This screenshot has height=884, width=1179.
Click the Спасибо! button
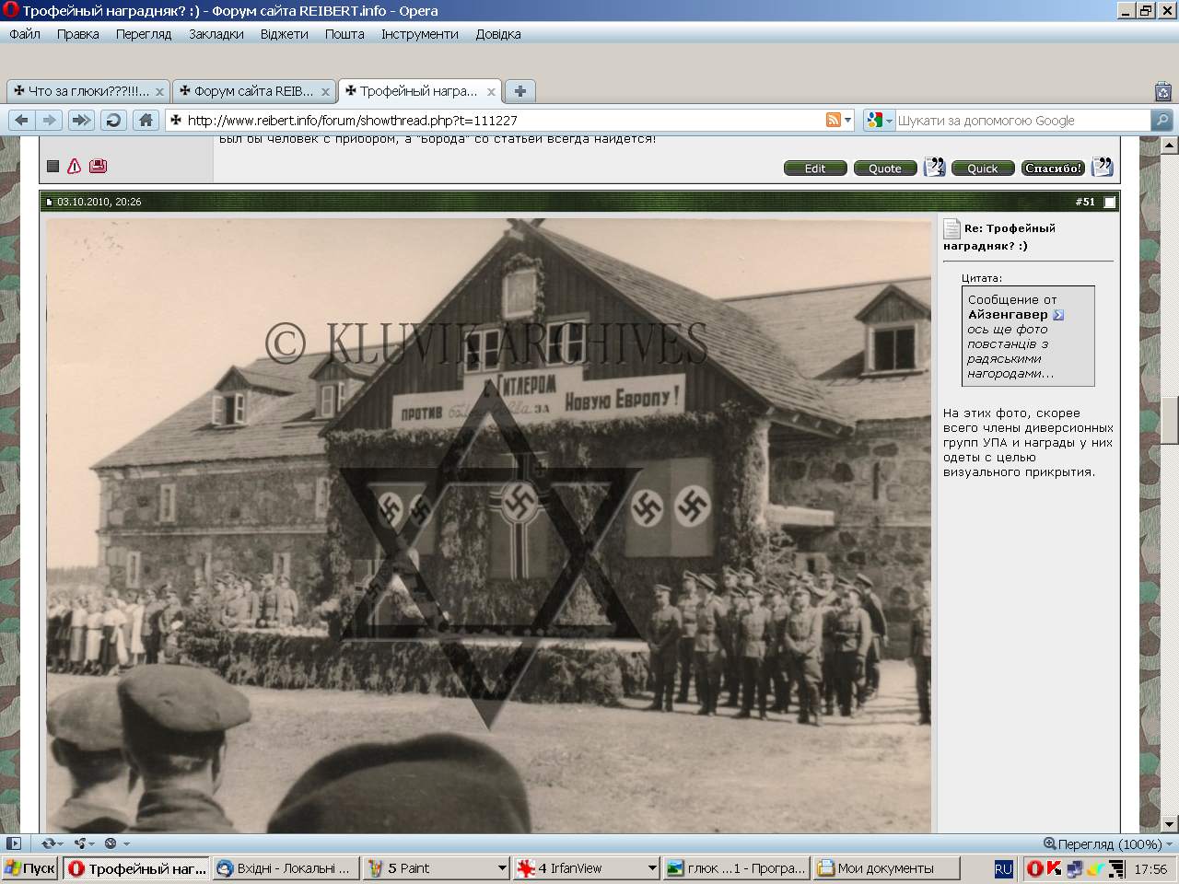click(x=1054, y=169)
